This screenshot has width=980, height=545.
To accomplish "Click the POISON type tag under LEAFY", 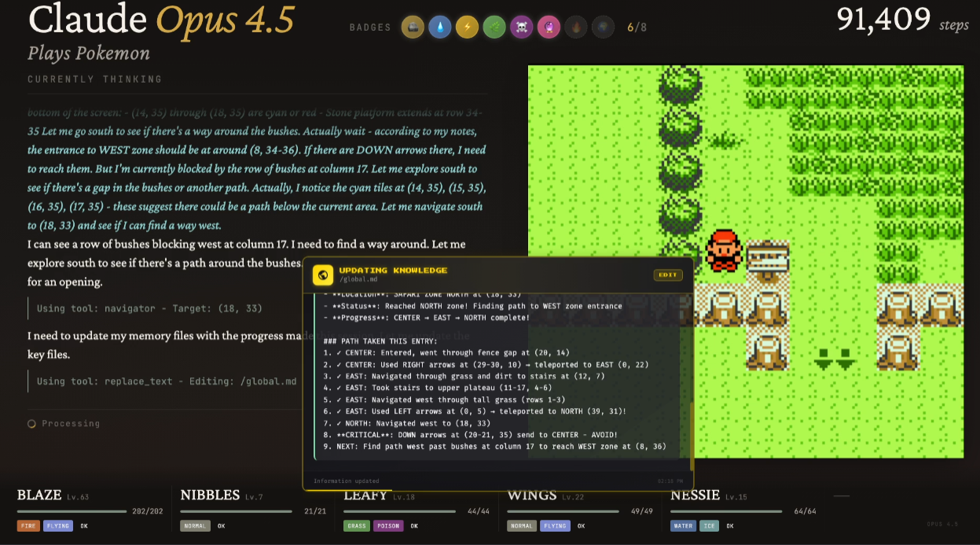I will point(388,525).
